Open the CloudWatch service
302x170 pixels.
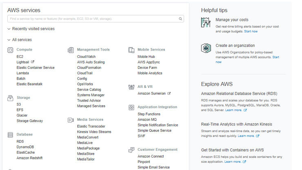point(86,57)
